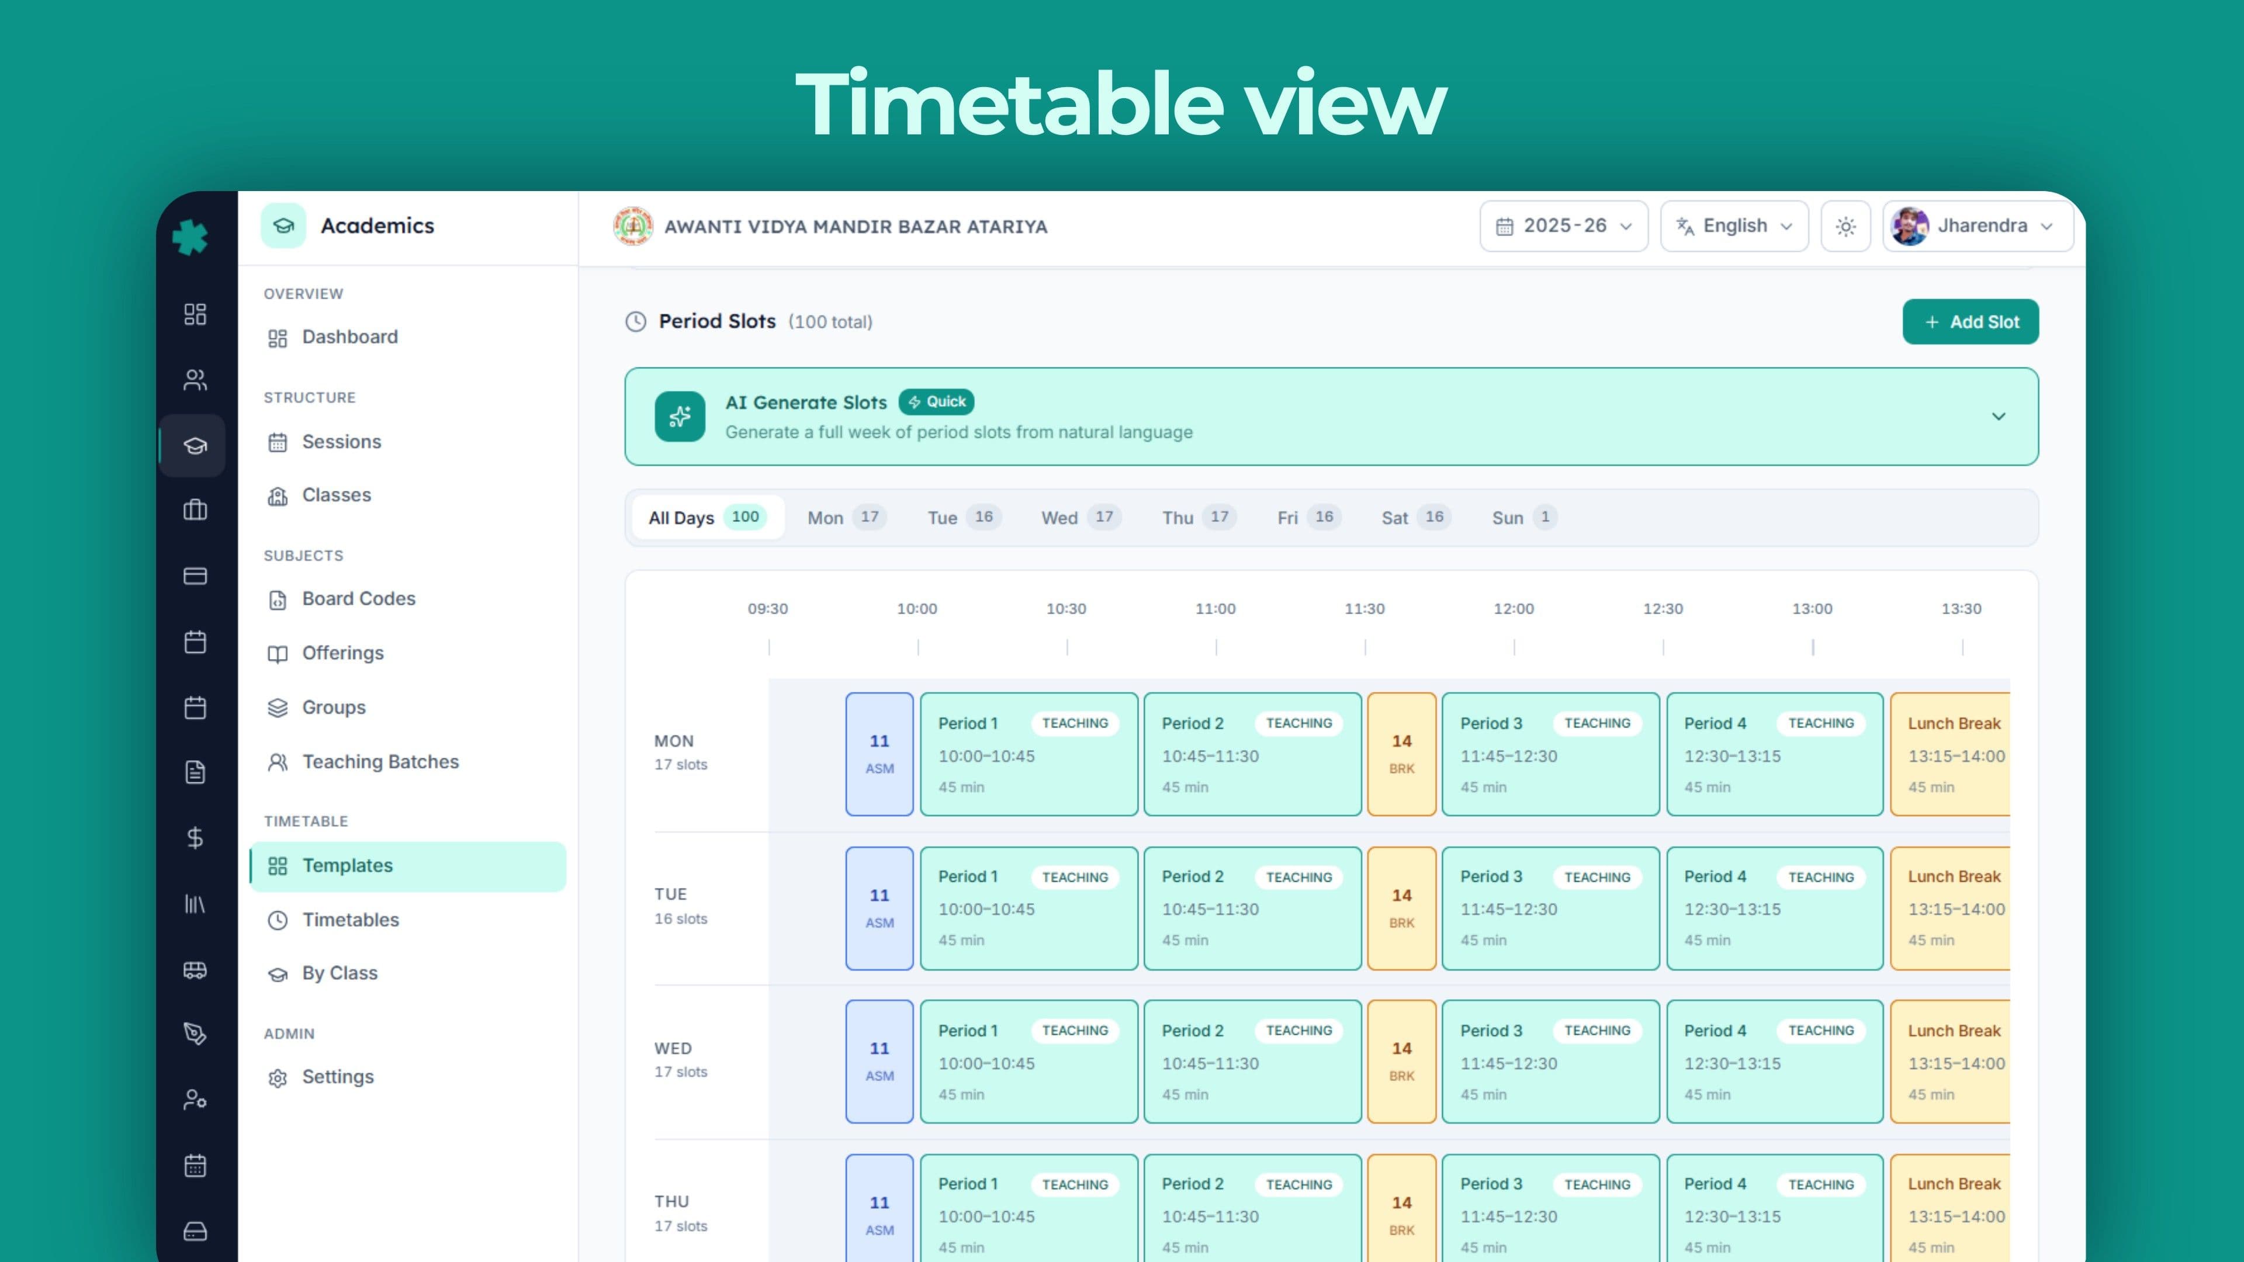Click the school logo emblem
This screenshot has width=2244, height=1262.
tap(633, 227)
